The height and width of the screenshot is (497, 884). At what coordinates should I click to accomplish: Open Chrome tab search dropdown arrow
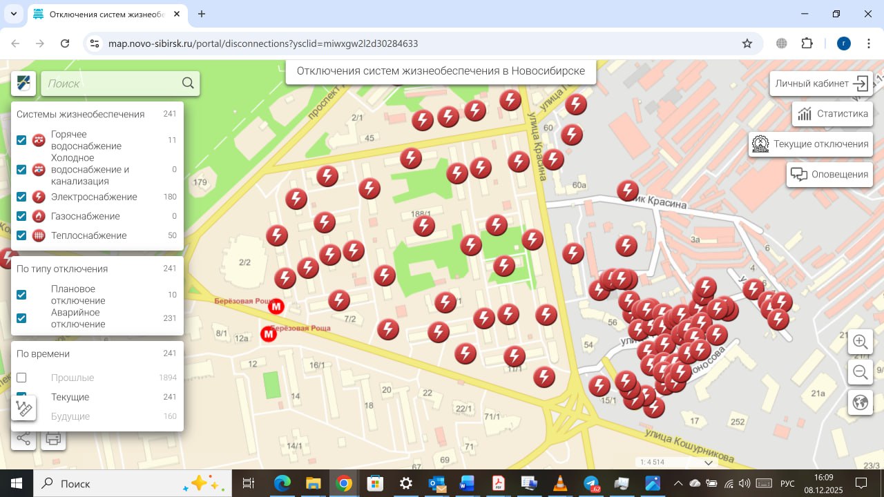[x=13, y=14]
